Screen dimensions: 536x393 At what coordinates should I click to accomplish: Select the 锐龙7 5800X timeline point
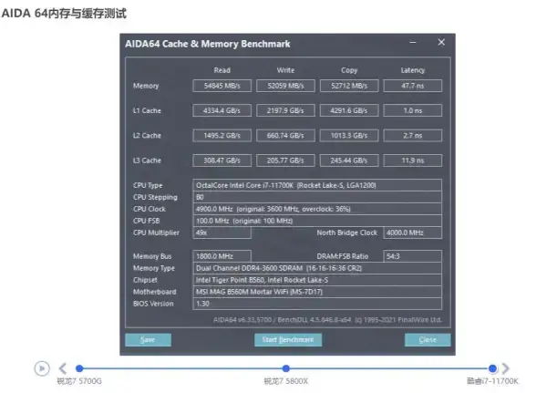point(286,368)
